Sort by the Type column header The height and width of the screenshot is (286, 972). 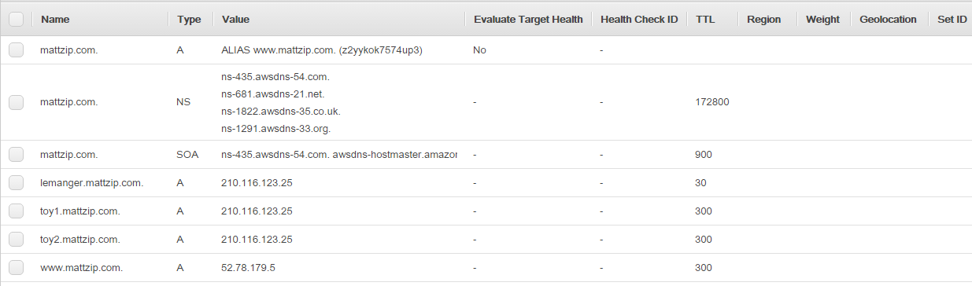point(190,19)
